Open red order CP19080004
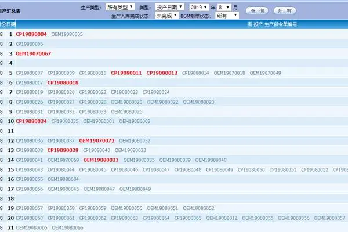The image size is (348, 232). tap(31, 34)
